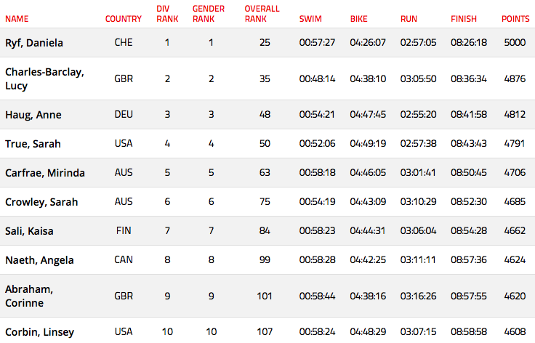This screenshot has height=343, width=535.
Task: Open Naeth, Angela athlete details
Action: pos(39,260)
